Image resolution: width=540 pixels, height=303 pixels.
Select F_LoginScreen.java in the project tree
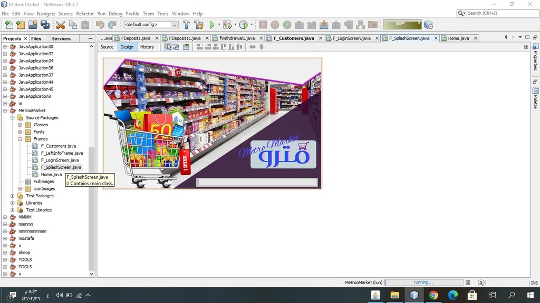pyautogui.click(x=60, y=160)
